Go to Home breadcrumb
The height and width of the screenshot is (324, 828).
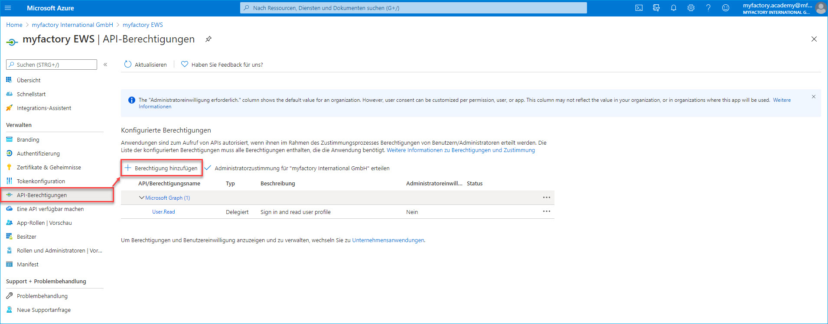[14, 25]
